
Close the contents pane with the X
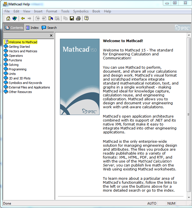click(x=51, y=35)
